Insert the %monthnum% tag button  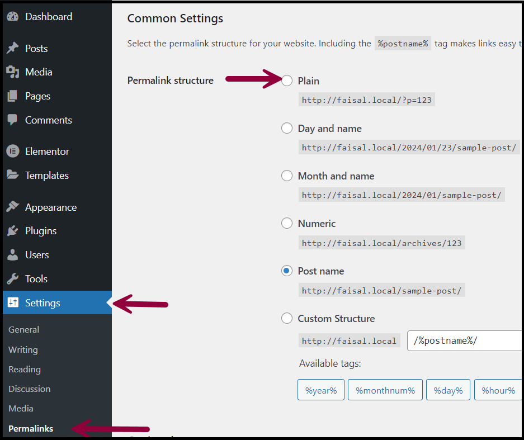tap(385, 390)
